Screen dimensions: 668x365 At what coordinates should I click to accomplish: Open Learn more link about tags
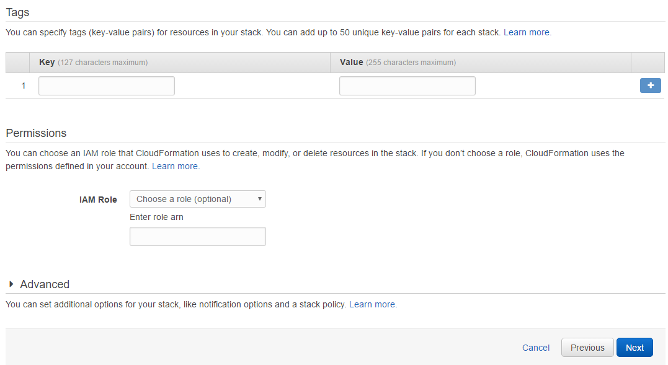point(527,32)
